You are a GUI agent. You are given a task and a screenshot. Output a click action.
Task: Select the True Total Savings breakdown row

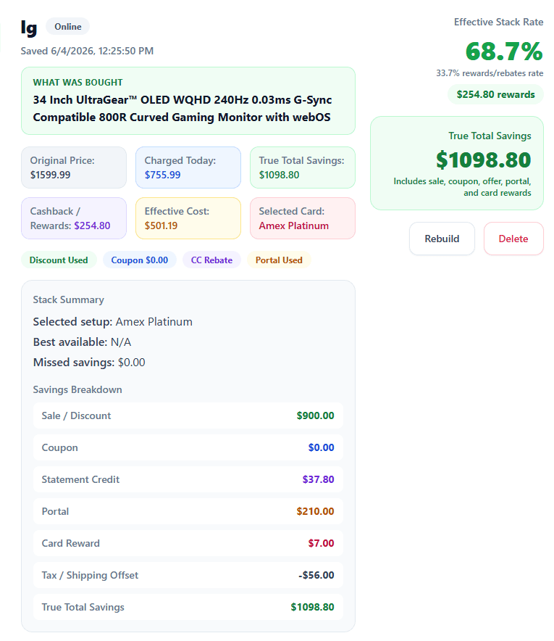[x=188, y=607]
